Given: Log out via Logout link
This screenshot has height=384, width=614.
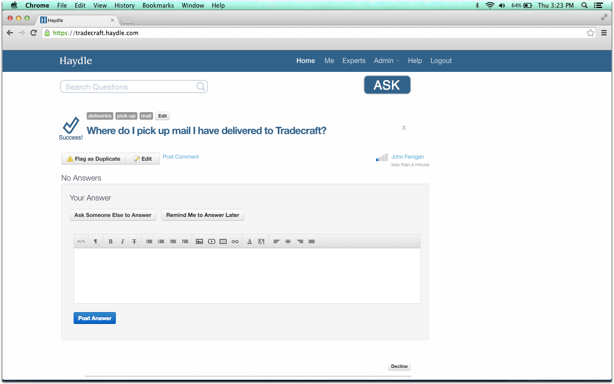Looking at the screenshot, I should tap(441, 60).
